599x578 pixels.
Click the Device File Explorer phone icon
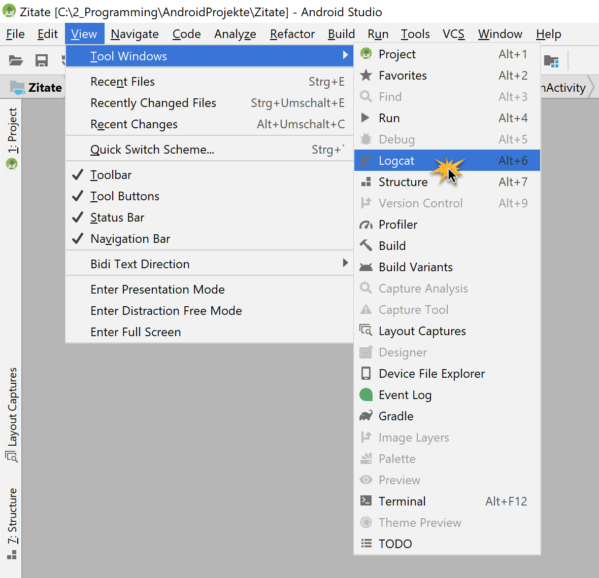click(366, 374)
